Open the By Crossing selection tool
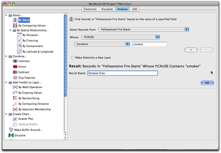Viewport: 221px width, 153px height. point(30,40)
